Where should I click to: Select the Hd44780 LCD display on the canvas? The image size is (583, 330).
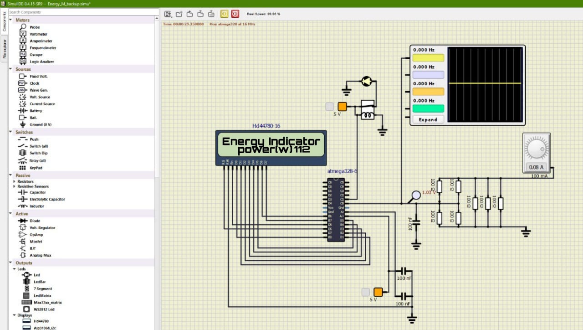coord(271,147)
